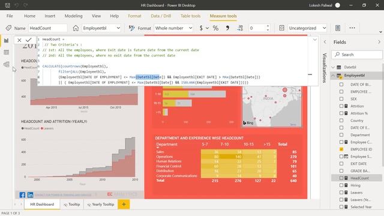Check the EXIT DATE field checkbox
Viewport: 384px width, 216px height.
pos(341,164)
